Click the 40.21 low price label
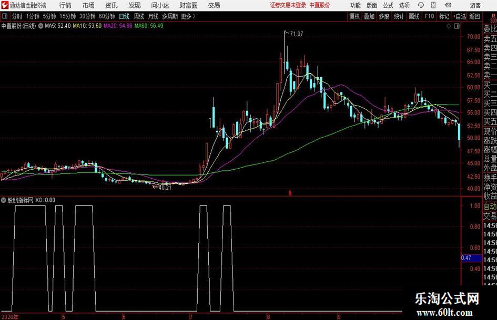The image size is (497, 320). pos(165,188)
